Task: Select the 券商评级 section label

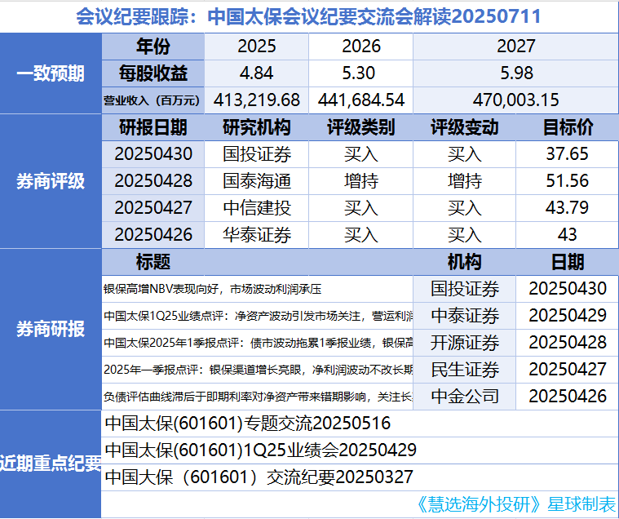Action: 51,181
